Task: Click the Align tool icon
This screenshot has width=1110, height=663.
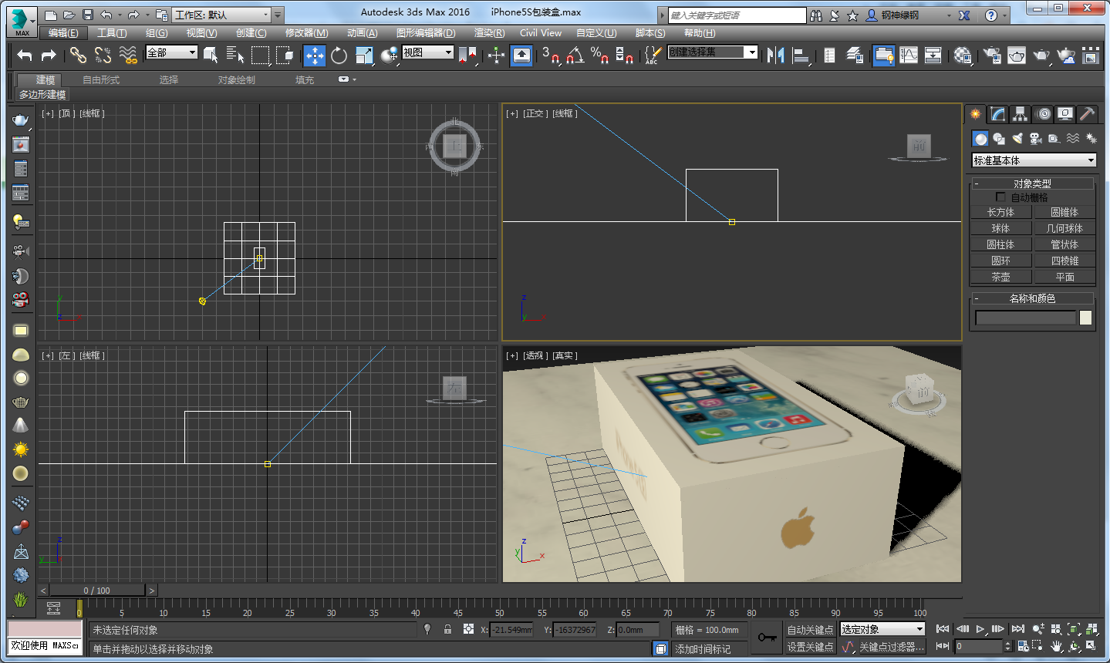Action: coord(801,55)
